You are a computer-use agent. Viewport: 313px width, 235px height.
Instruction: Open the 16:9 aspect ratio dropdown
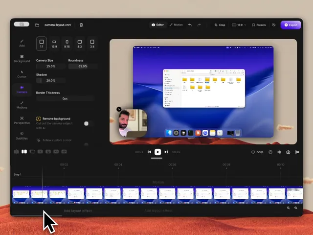coord(239,25)
